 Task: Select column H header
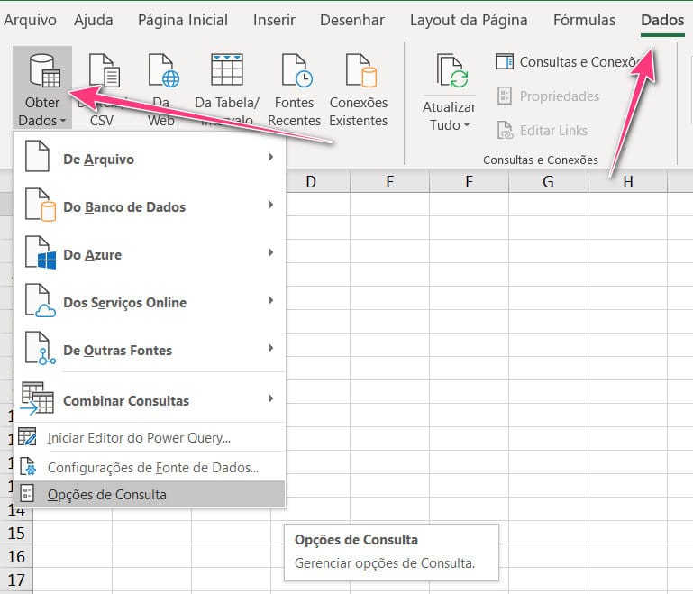tap(627, 182)
